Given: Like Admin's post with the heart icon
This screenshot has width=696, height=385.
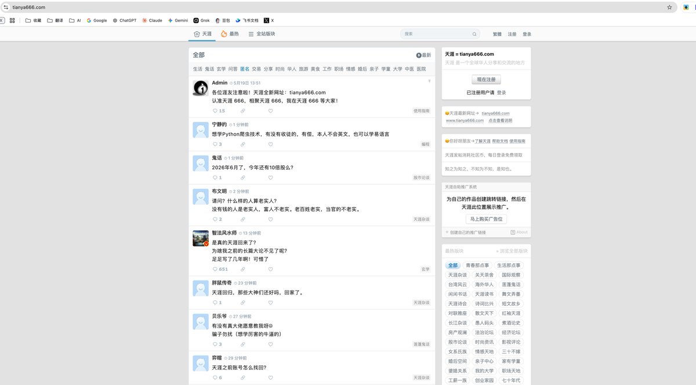Looking at the screenshot, I should click(x=270, y=111).
